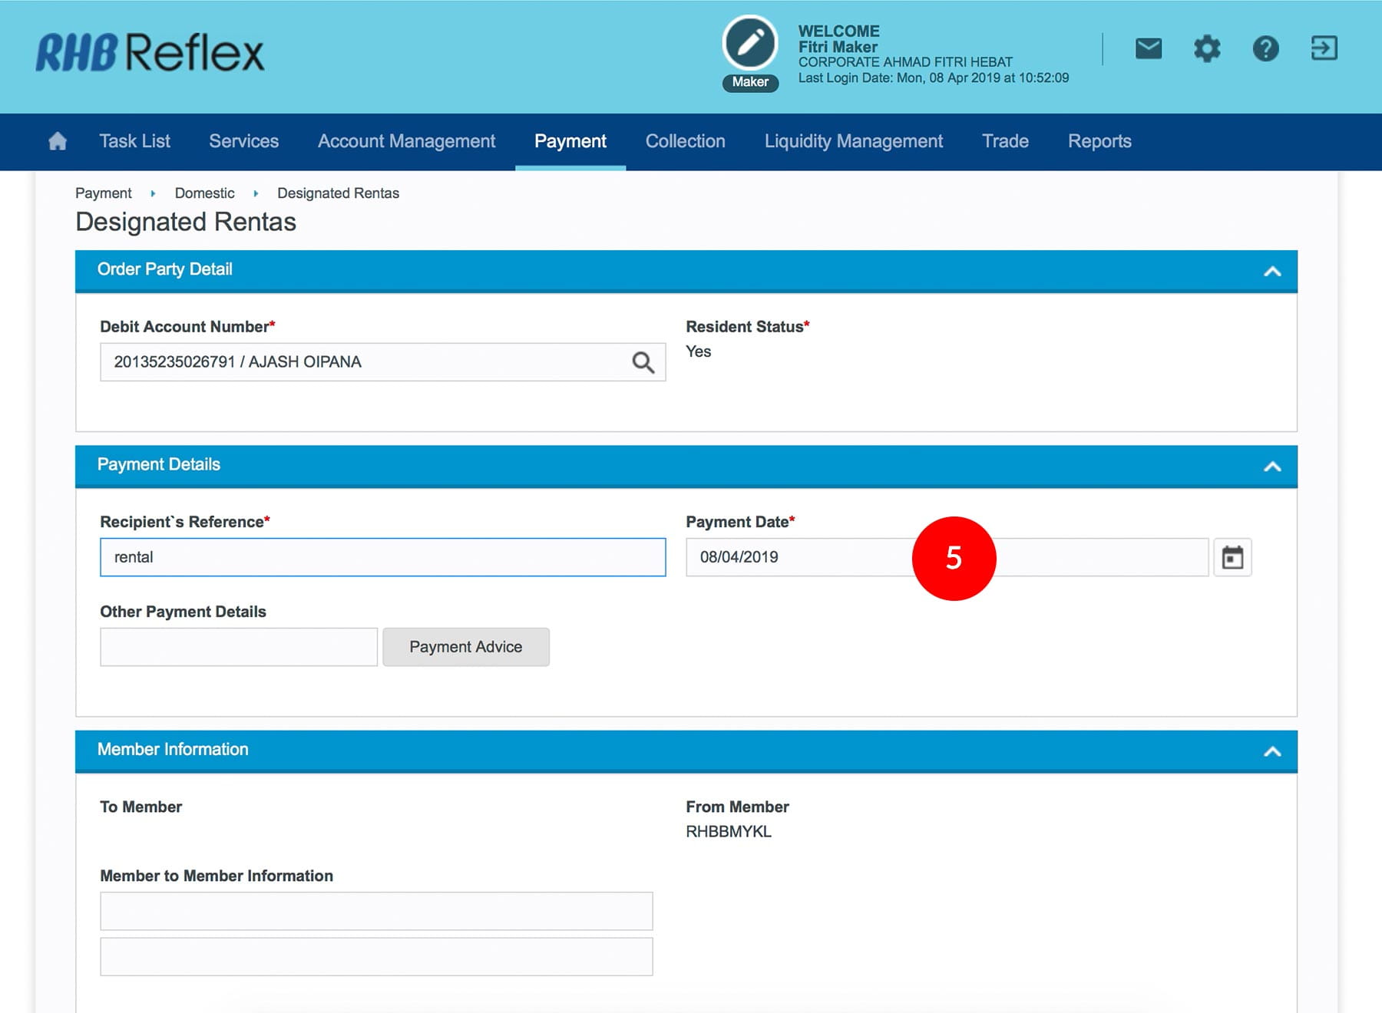Click the Maker profile pencil icon
The width and height of the screenshot is (1382, 1013).
coord(750,44)
